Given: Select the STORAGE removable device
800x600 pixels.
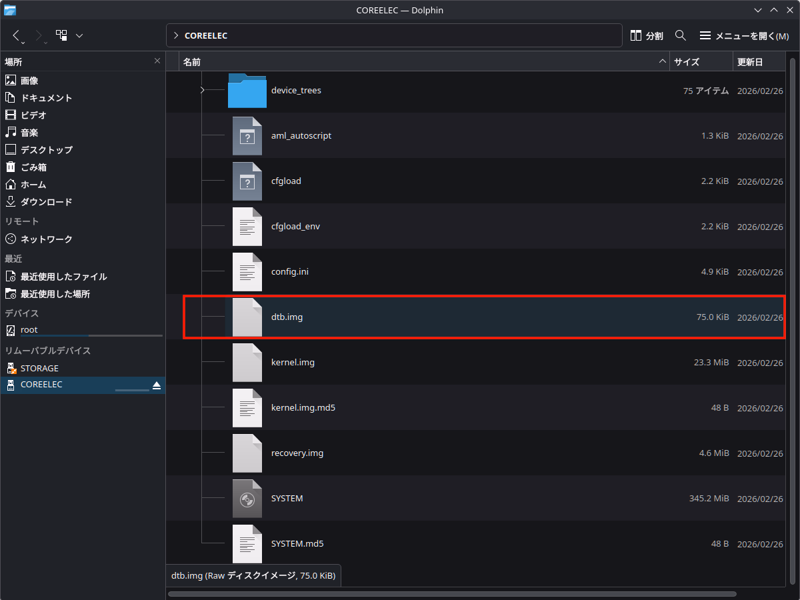Looking at the screenshot, I should pos(83,368).
